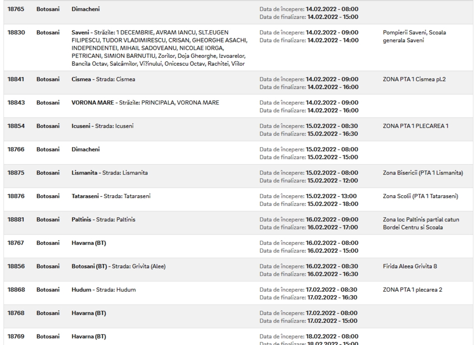Select Botosani (BT) Strada Grivita entry
The width and height of the screenshot is (476, 345).
[x=118, y=267]
